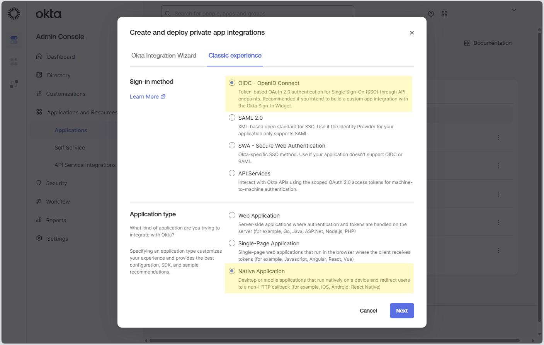The image size is (544, 345).
Task: Click the Documentation book icon
Action: [467, 43]
